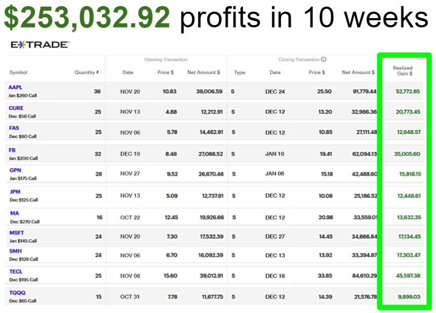Open the GPN ticker link
Screen dimensions: 436x313
[15, 171]
